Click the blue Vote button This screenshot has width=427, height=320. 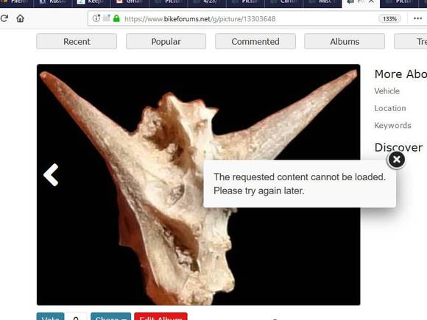coord(50,317)
